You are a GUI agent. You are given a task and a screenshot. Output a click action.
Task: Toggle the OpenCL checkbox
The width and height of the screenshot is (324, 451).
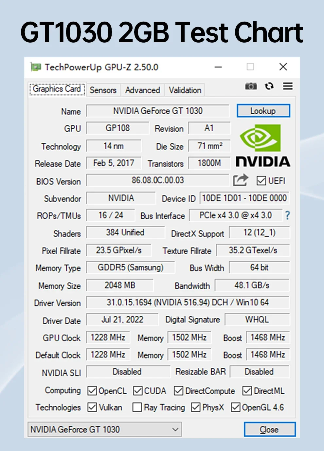coord(92,391)
